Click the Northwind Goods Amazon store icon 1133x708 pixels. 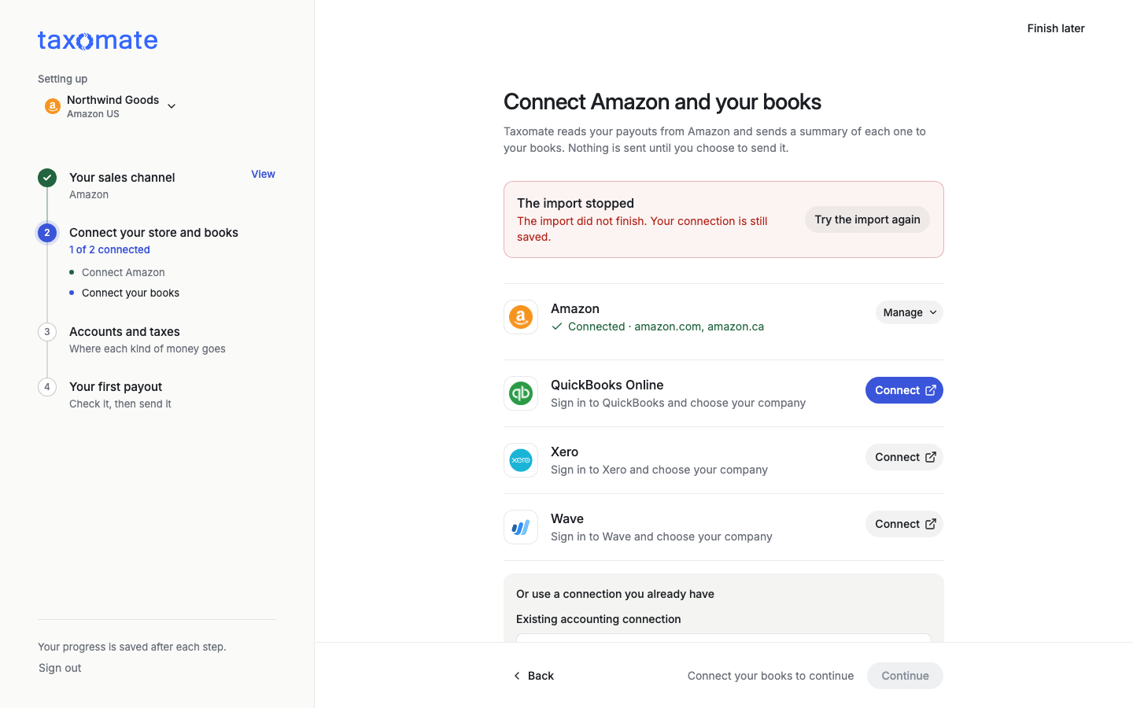pos(53,106)
